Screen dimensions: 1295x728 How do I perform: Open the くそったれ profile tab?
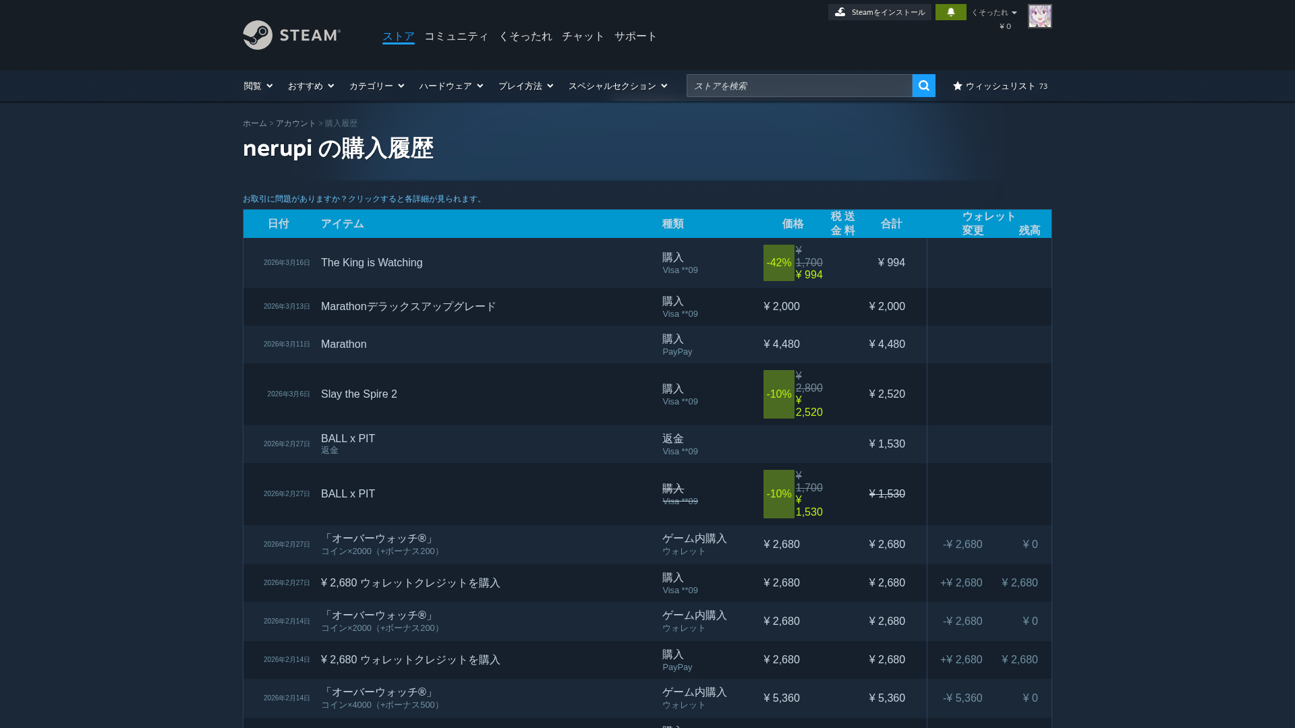pyautogui.click(x=525, y=36)
